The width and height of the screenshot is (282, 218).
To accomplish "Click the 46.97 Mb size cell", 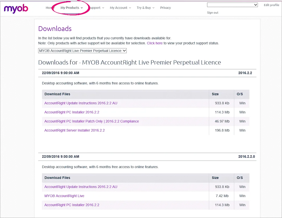I will [222, 121].
